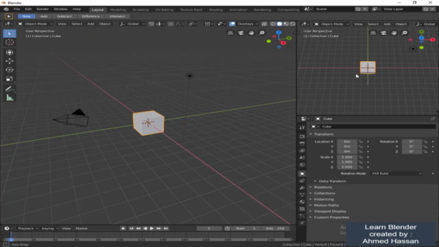Select the Annotate tool
Screen dimensions: 439x247
pyautogui.click(x=10, y=89)
